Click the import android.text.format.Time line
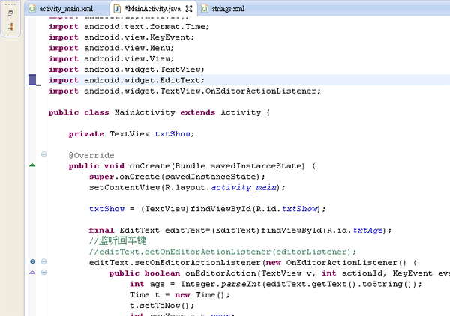The width and height of the screenshot is (450, 316). click(x=129, y=27)
